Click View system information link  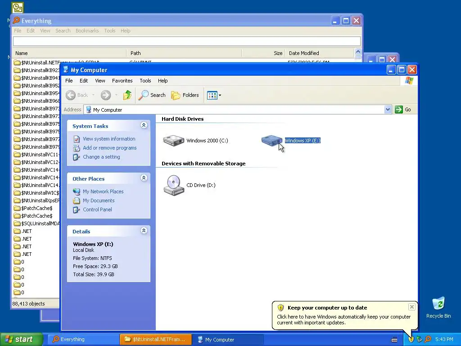(109, 139)
